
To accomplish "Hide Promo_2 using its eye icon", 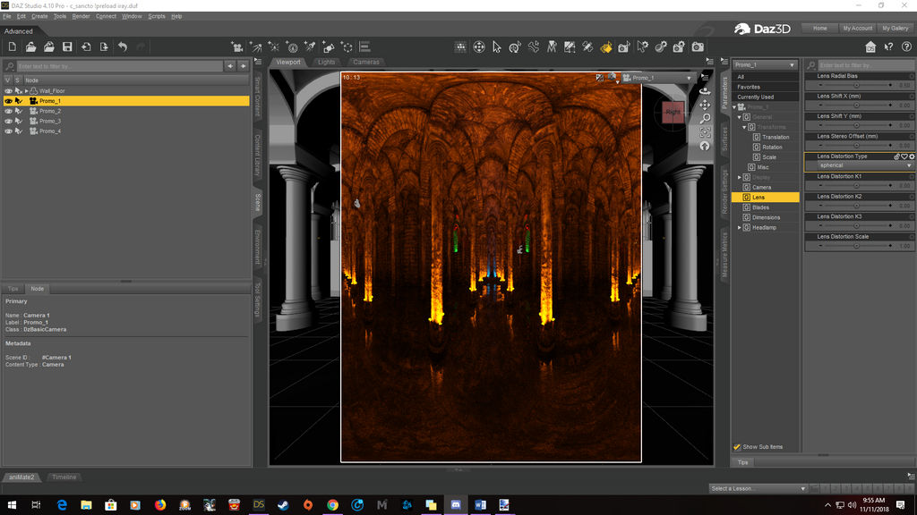I will (8, 111).
